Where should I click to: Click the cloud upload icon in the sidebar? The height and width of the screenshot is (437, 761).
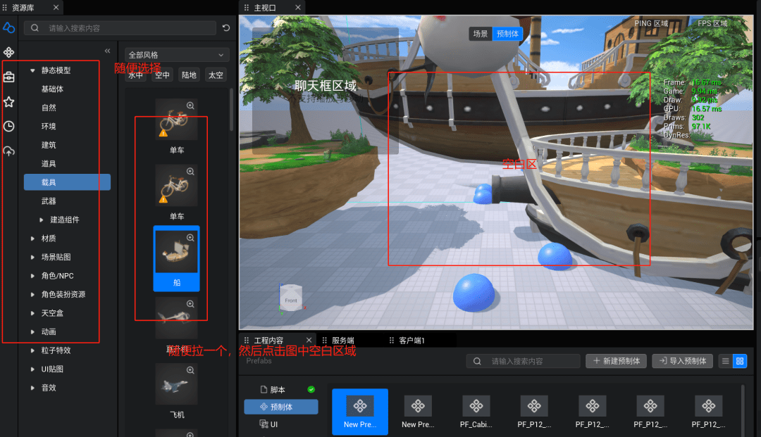click(8, 151)
